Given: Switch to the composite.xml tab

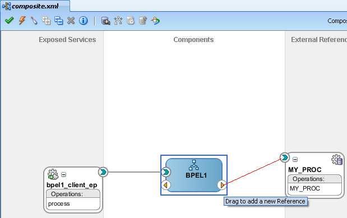Looking at the screenshot, I should (x=35, y=6).
